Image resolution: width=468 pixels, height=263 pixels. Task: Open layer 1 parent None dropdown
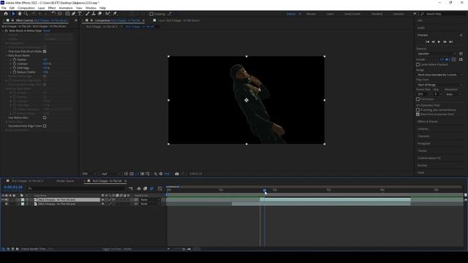(150, 199)
